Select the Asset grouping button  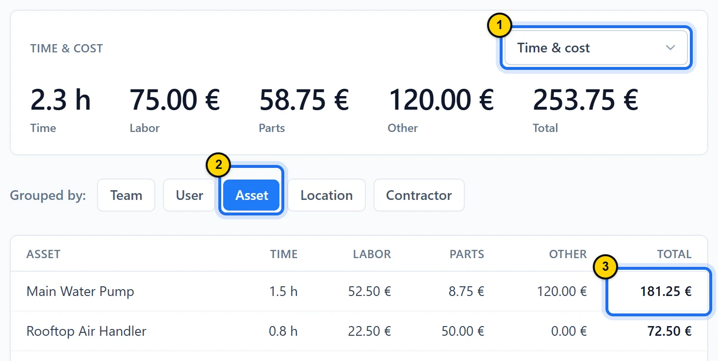[x=252, y=195]
